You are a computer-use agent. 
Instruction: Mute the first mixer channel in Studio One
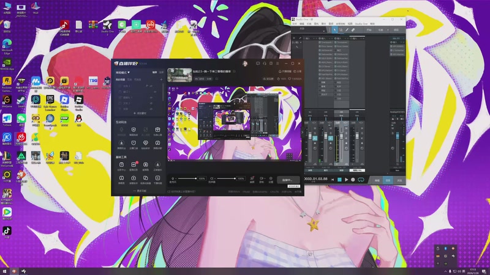click(315, 128)
